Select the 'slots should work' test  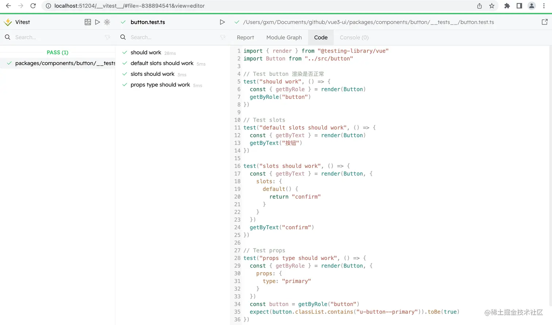pos(173,74)
